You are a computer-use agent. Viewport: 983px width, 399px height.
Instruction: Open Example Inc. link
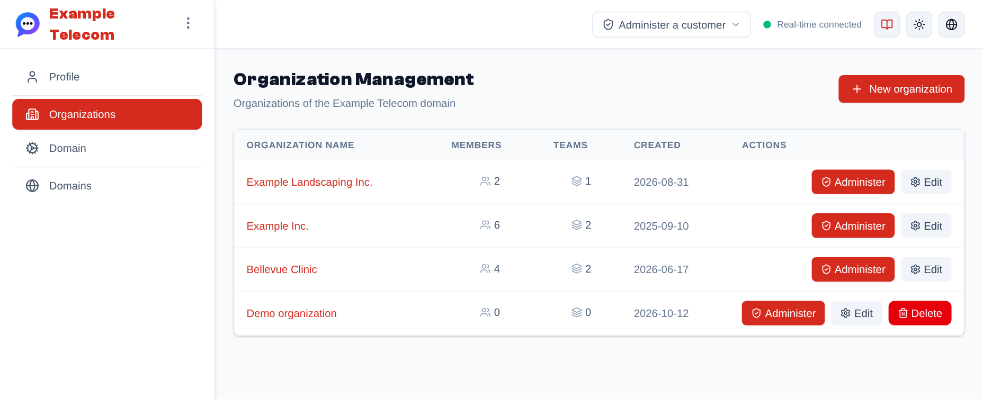point(277,226)
